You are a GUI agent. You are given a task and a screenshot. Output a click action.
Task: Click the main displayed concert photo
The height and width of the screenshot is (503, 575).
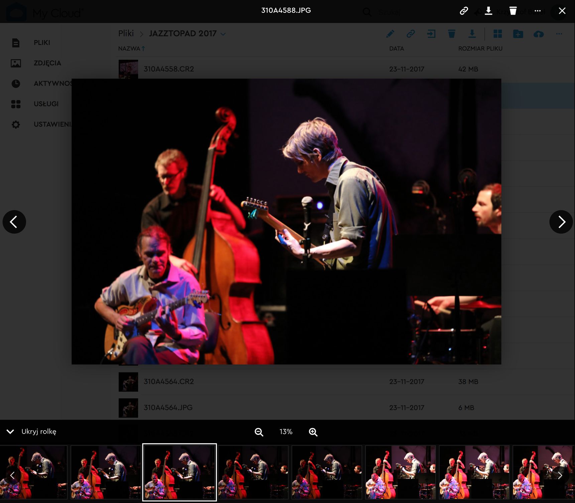click(x=286, y=221)
